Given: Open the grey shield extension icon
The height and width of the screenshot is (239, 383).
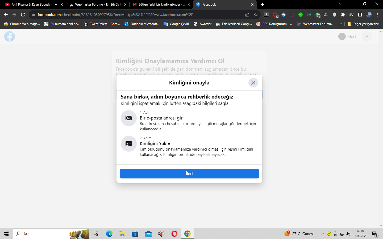Looking at the screenshot, I should point(335,15).
